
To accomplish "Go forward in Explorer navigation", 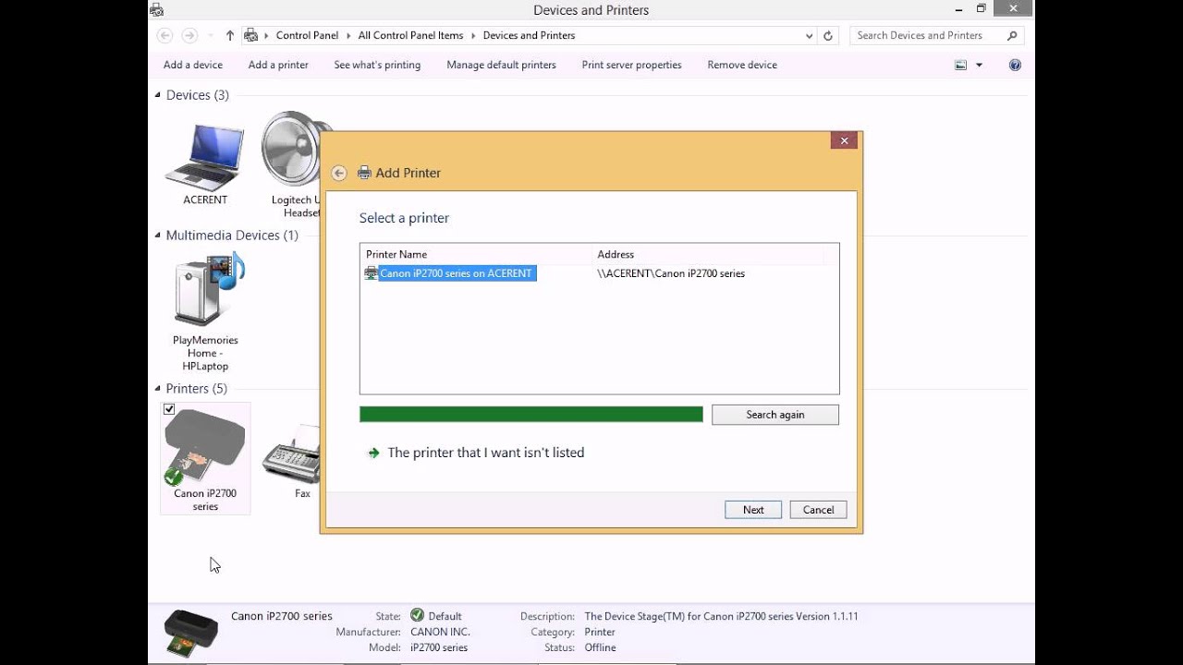I will pos(189,35).
